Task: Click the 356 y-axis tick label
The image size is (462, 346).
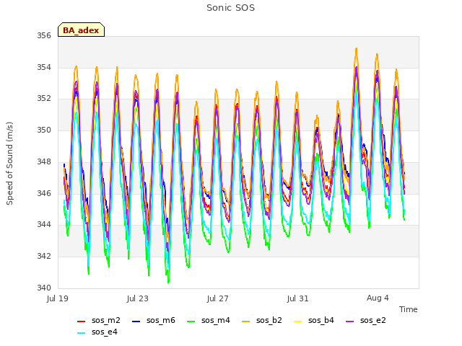Action: tap(44, 36)
